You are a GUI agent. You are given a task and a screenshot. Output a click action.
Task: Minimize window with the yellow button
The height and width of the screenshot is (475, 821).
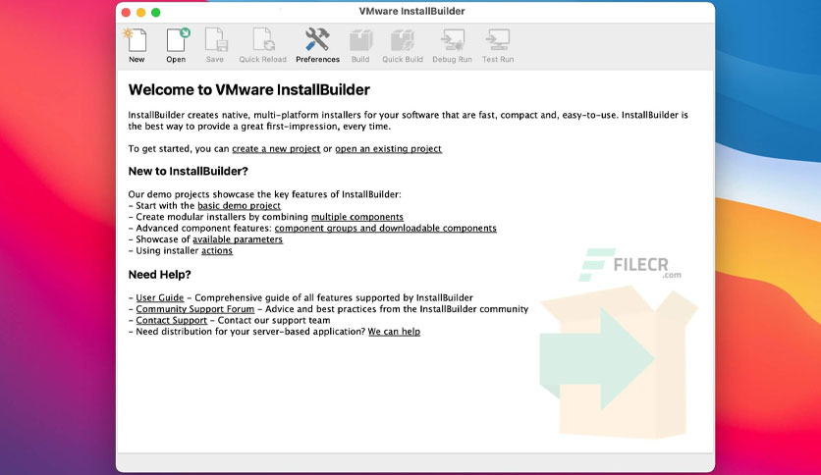140,12
